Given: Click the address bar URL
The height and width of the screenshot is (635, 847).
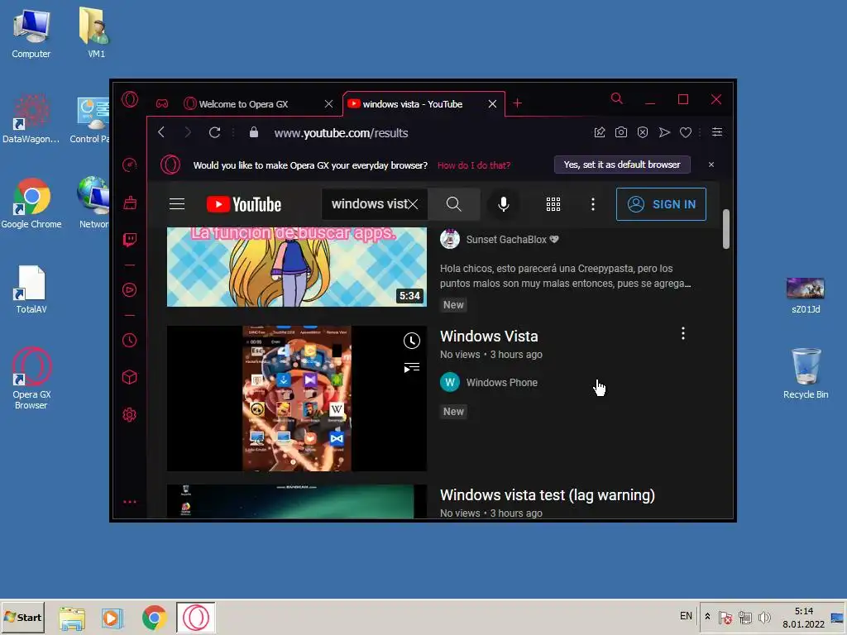Looking at the screenshot, I should click(x=341, y=133).
